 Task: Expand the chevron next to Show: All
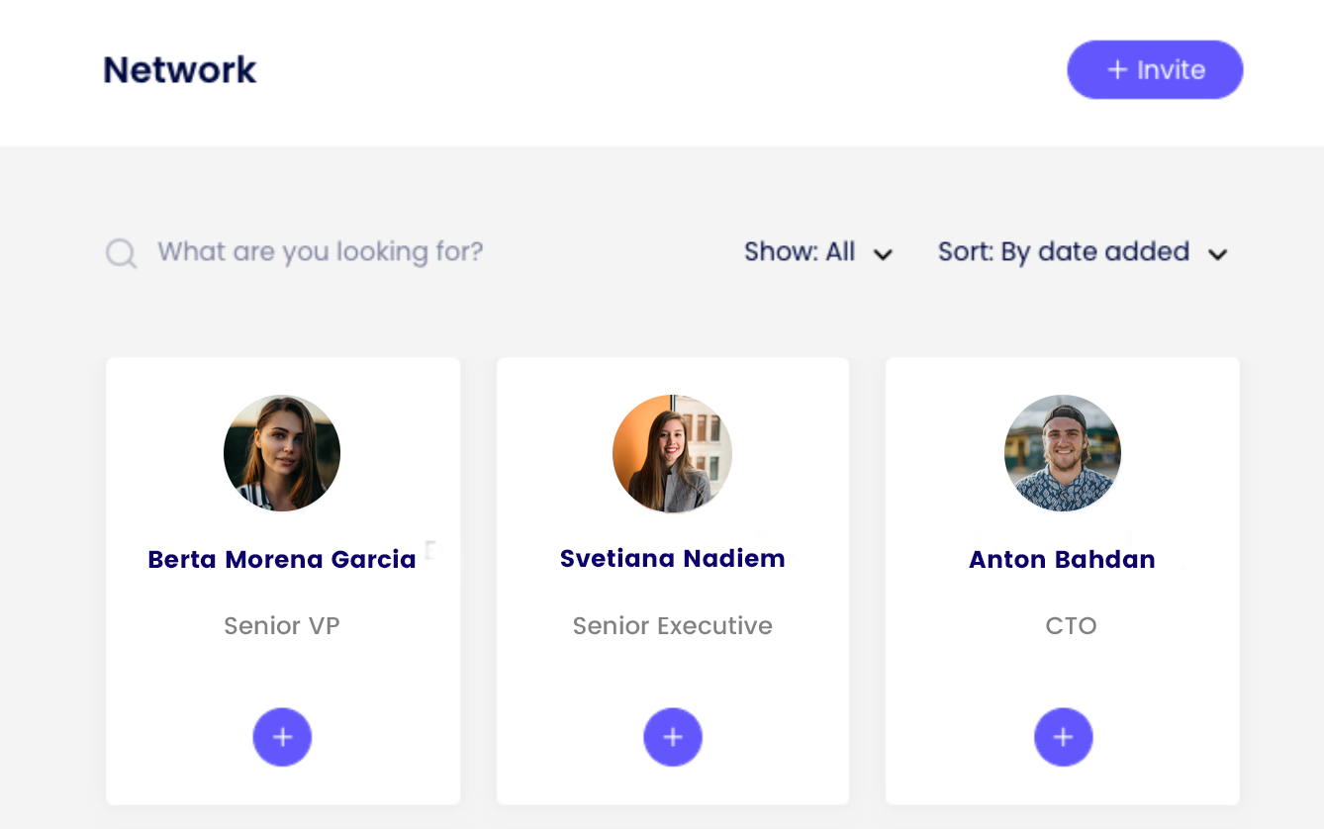(884, 254)
